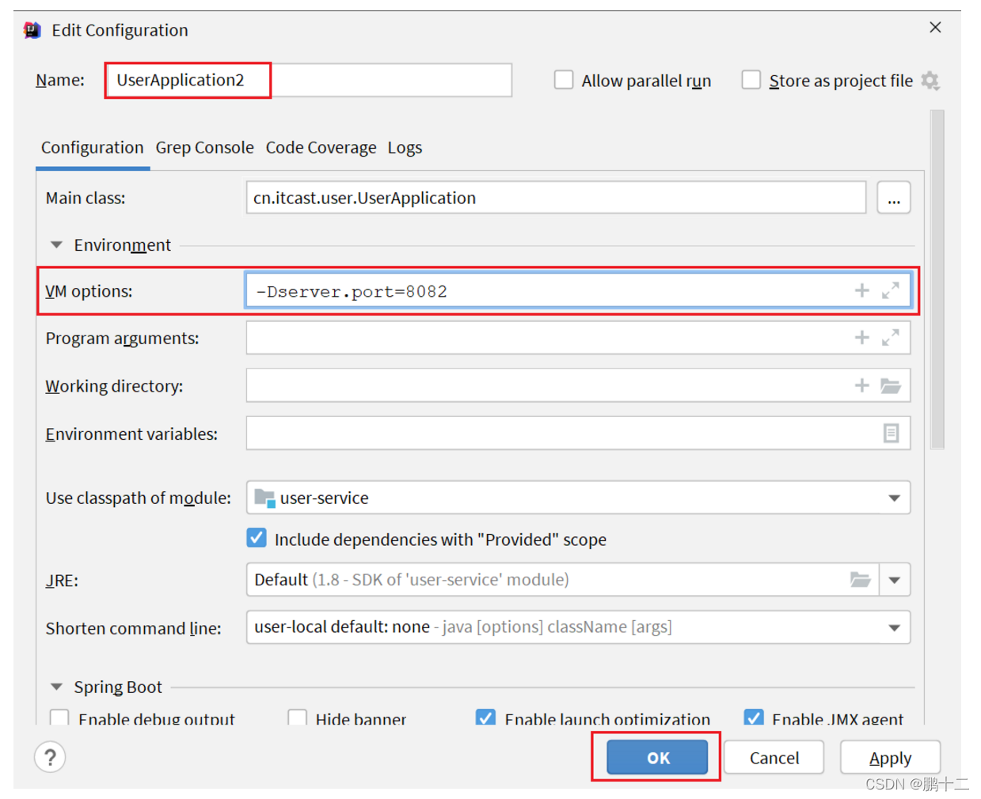This screenshot has height=799, width=981.
Task: Click the Cancel button
Action: 774,758
